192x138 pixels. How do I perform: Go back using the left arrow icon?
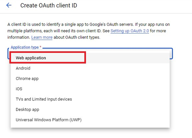tap(9, 5)
